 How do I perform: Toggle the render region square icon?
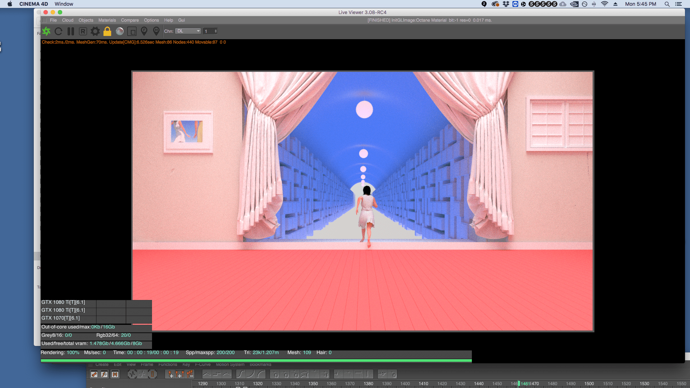132,32
